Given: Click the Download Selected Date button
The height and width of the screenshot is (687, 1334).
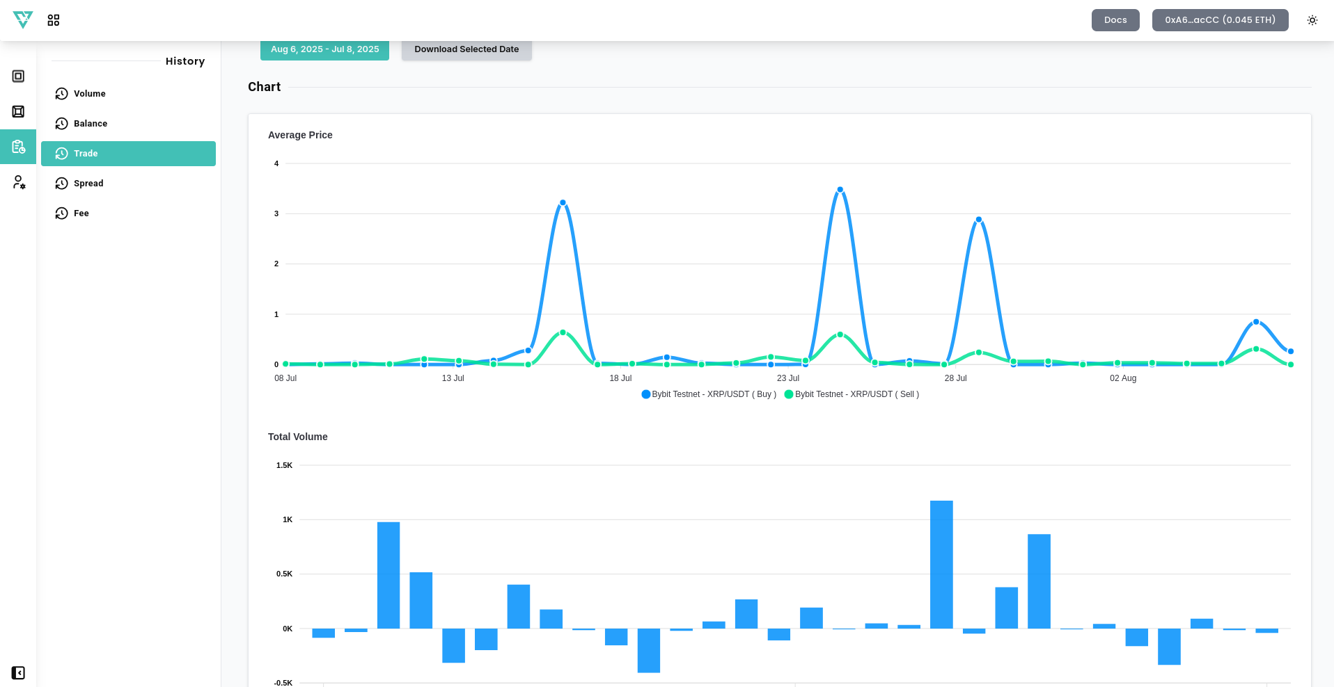Looking at the screenshot, I should pyautogui.click(x=466, y=49).
